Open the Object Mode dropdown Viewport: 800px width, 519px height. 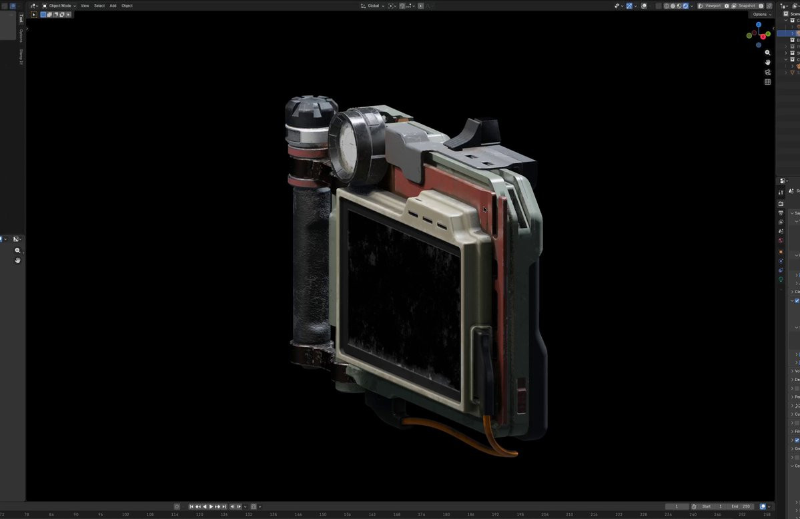59,5
